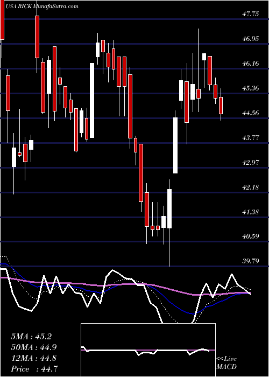Click the 42.18 price axis label

[x=251, y=187]
